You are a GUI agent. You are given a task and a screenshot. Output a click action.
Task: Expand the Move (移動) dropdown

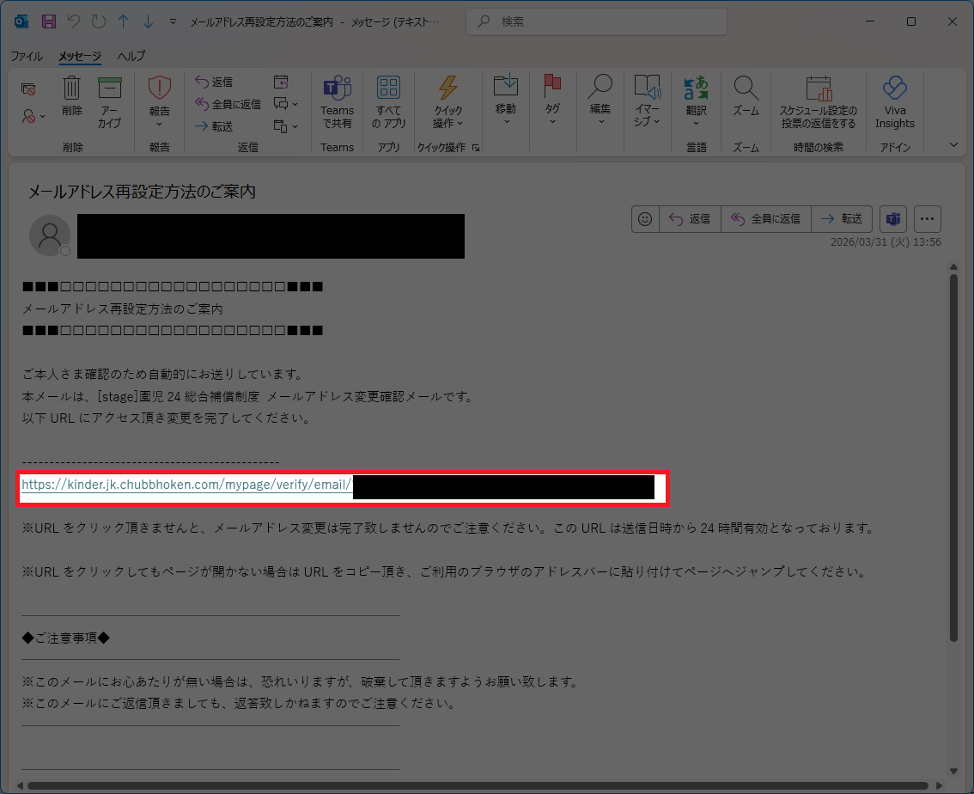506,121
